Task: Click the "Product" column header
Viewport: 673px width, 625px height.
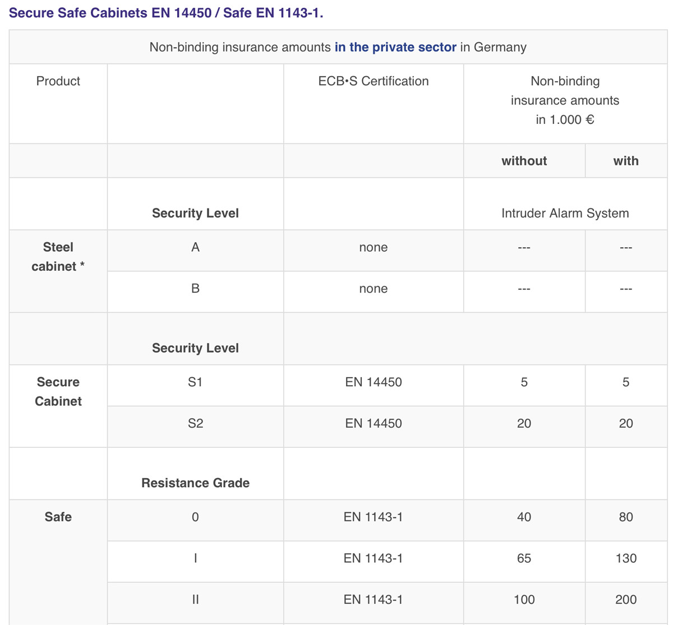Action: 58,81
